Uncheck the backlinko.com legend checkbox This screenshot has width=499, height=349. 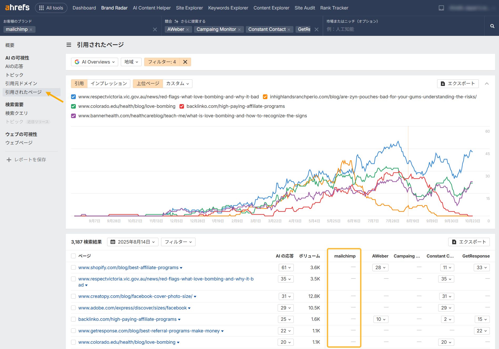click(182, 106)
